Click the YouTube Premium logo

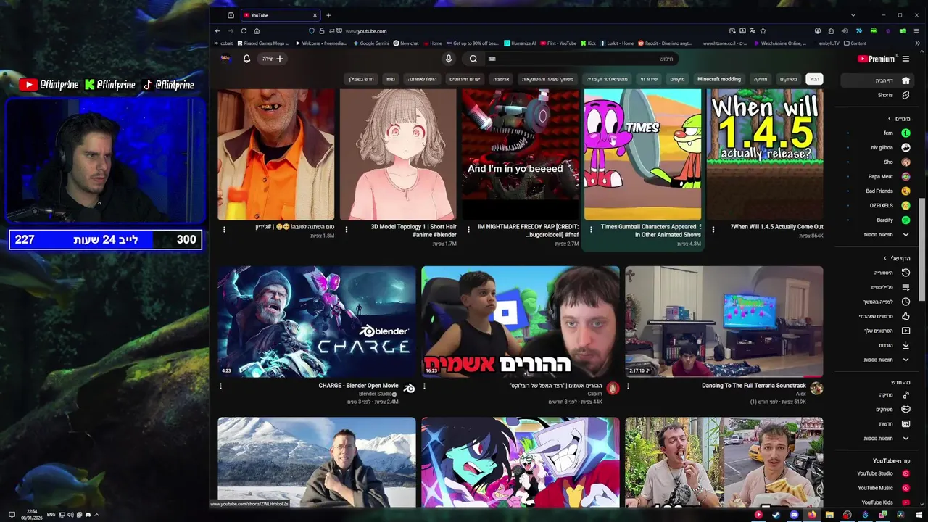pos(876,59)
